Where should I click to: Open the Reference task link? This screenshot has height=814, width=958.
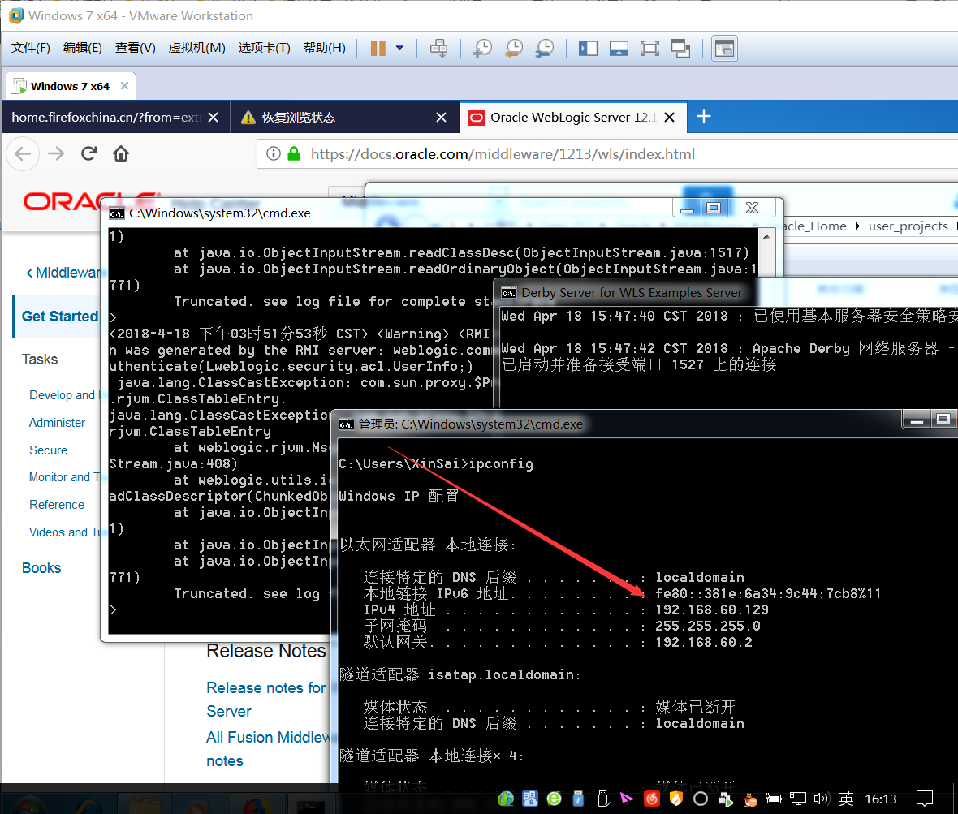coord(57,505)
